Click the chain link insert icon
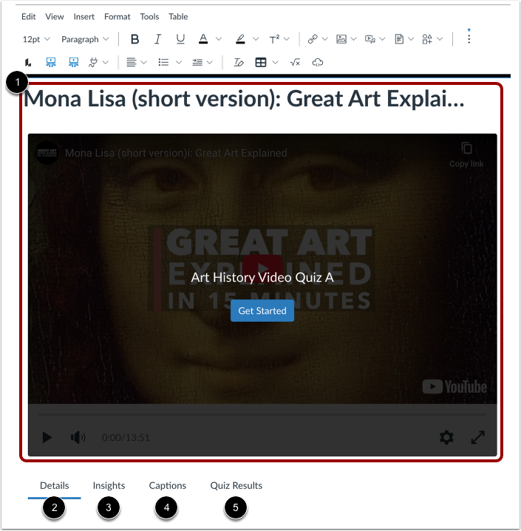 [x=312, y=39]
